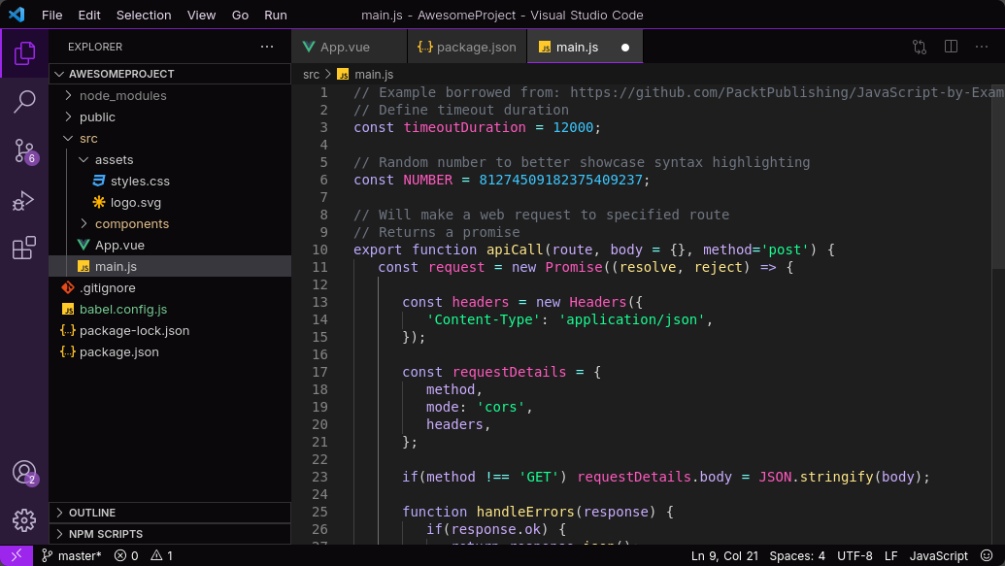Change indentation via Spaces: 4

pos(796,555)
